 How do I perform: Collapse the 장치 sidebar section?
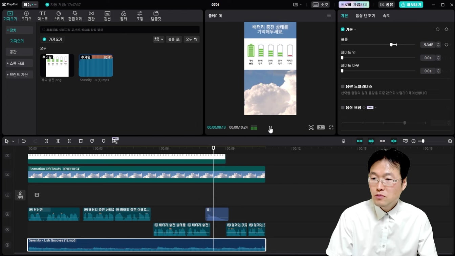(19, 30)
